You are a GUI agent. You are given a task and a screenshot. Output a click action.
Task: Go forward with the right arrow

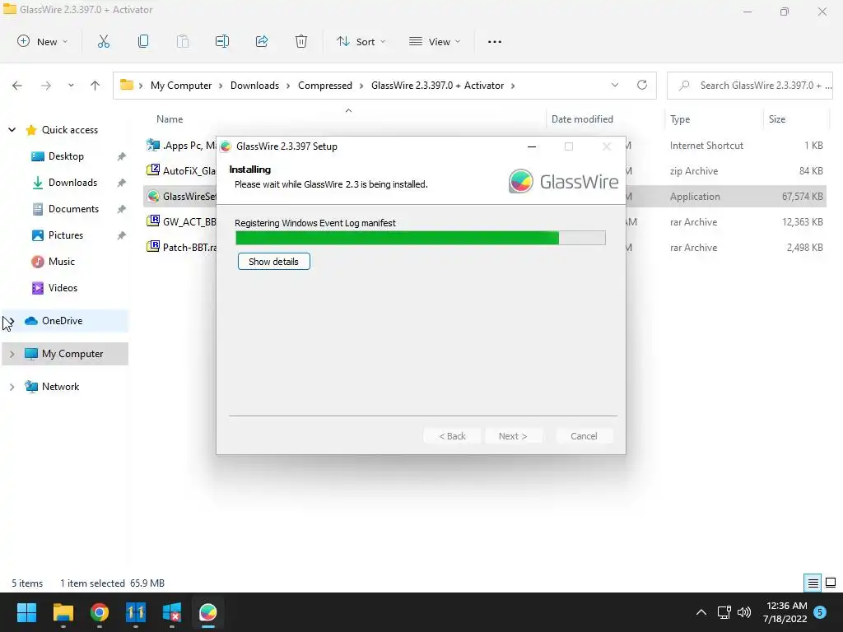[46, 86]
